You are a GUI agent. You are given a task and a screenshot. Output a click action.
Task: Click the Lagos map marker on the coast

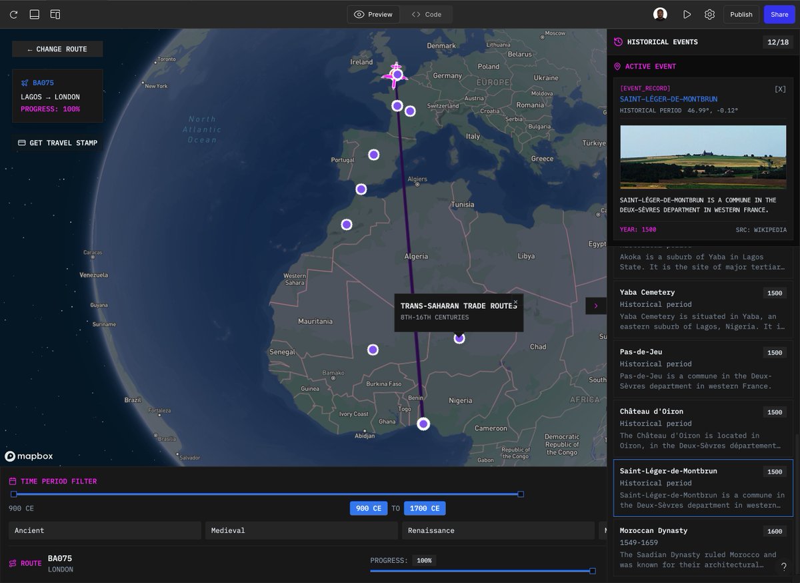point(423,424)
